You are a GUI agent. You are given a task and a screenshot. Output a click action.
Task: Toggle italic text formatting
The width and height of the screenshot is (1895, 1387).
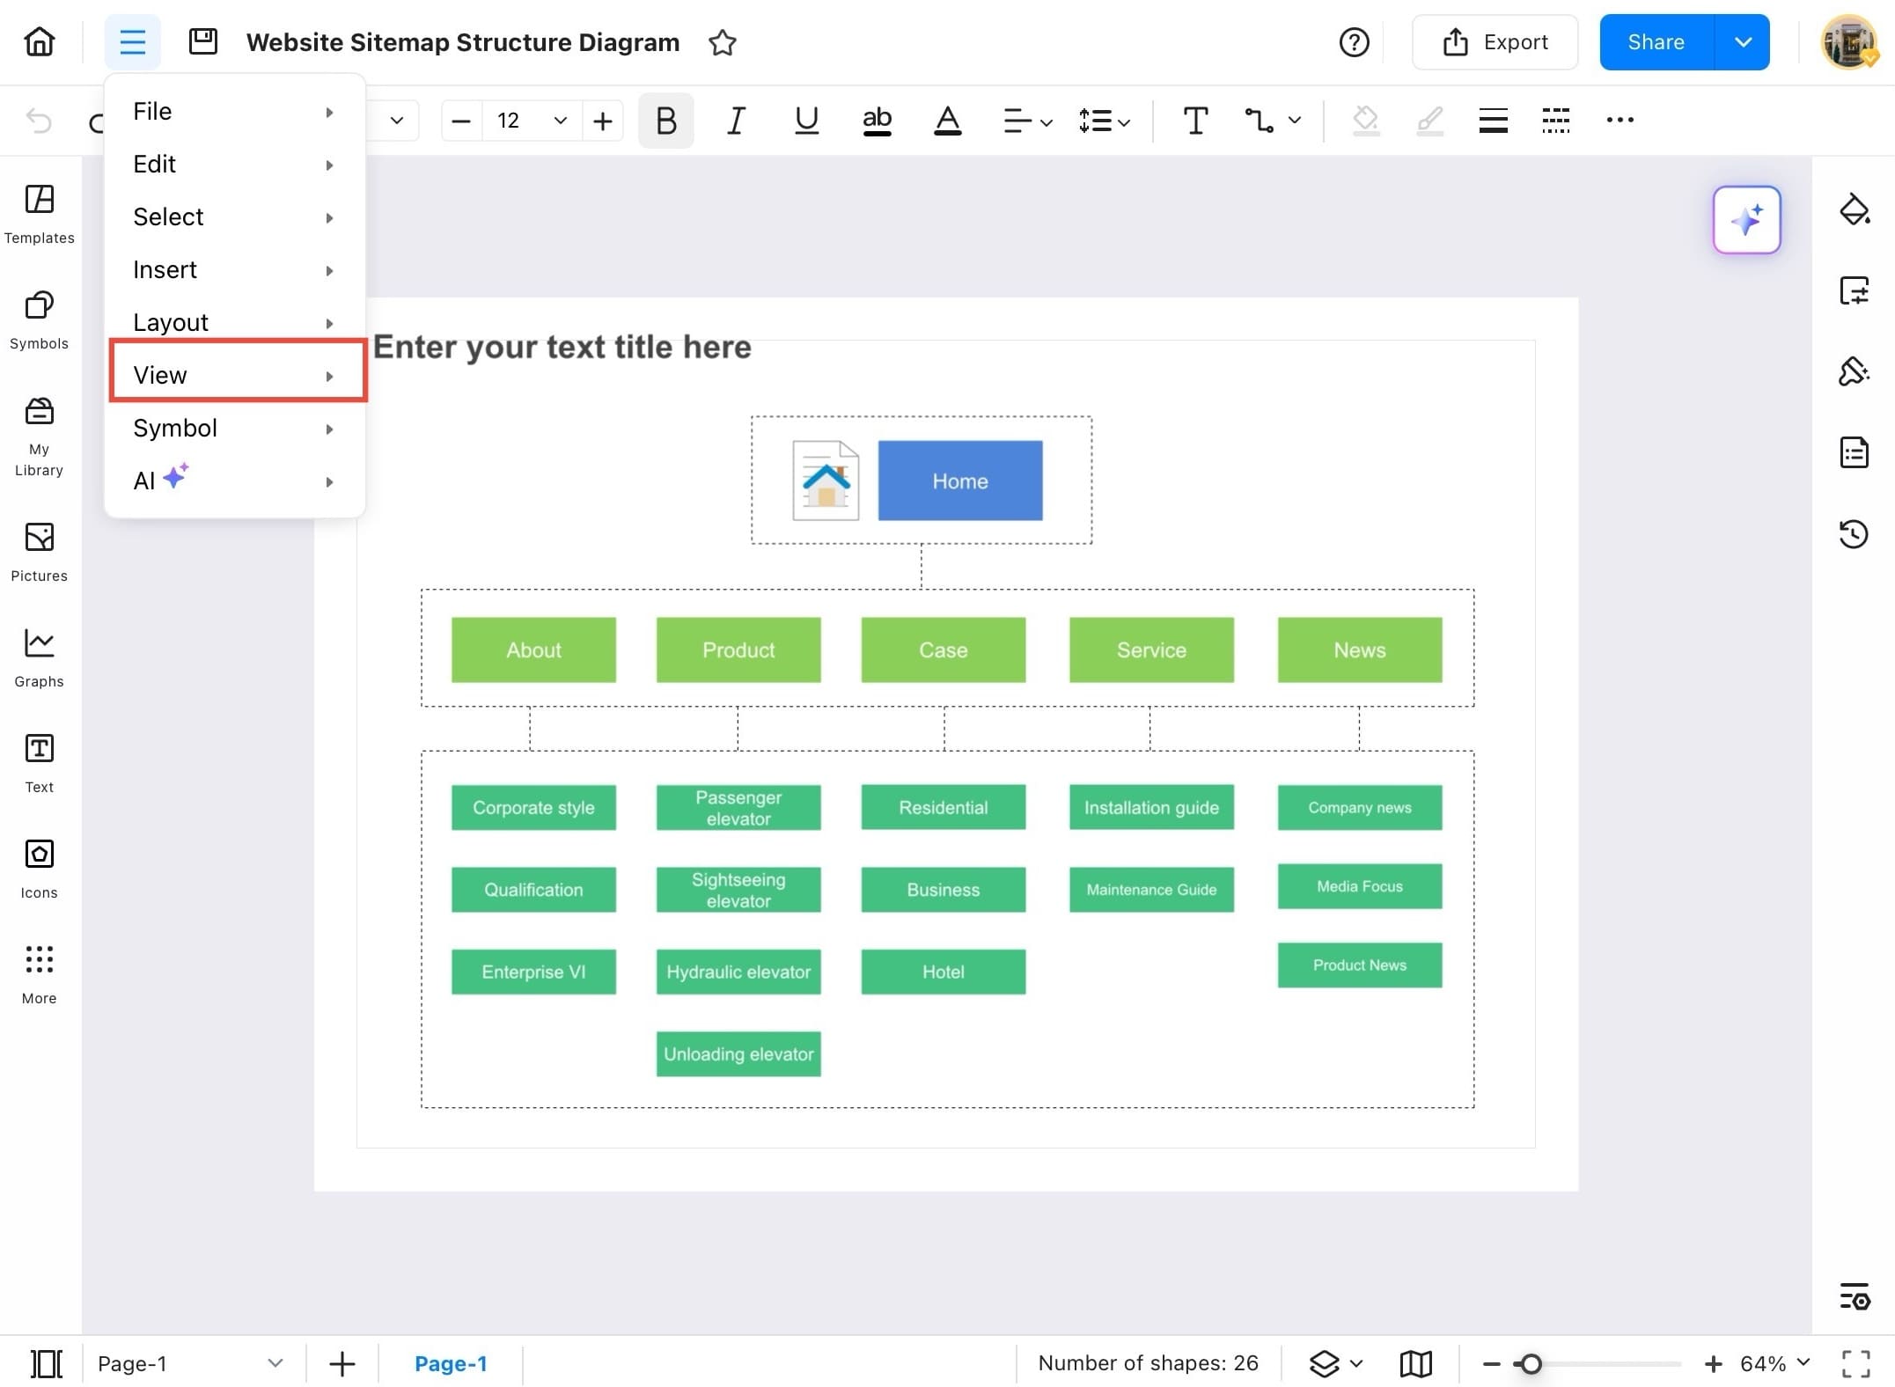736,121
